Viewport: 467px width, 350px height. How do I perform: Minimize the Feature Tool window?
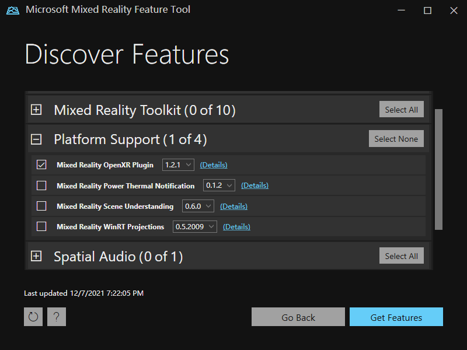click(x=401, y=10)
